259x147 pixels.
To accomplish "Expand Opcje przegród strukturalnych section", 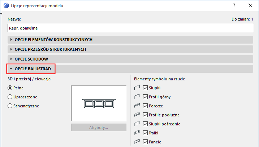I will tap(50, 49).
